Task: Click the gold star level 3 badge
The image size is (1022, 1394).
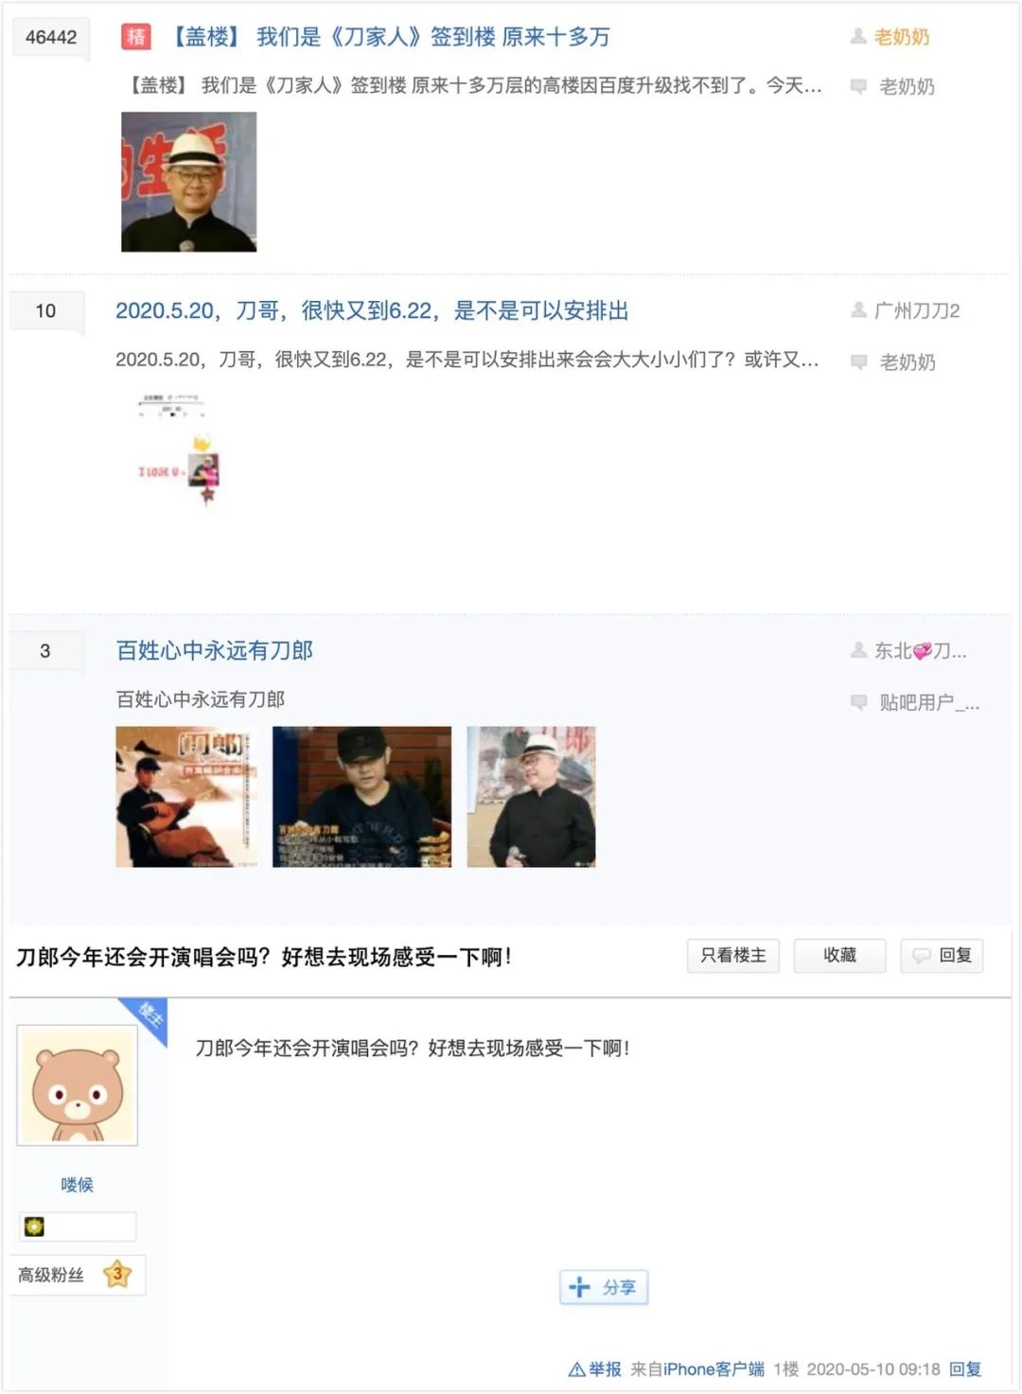Action: tap(117, 1274)
